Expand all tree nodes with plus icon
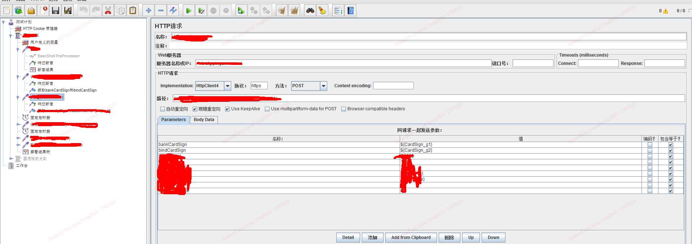 [148, 11]
